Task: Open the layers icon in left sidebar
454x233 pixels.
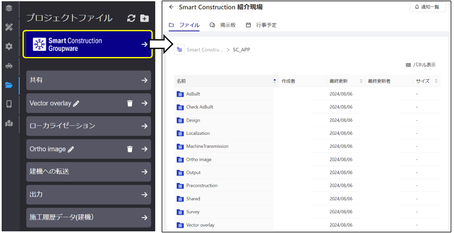Action: pos(9,8)
